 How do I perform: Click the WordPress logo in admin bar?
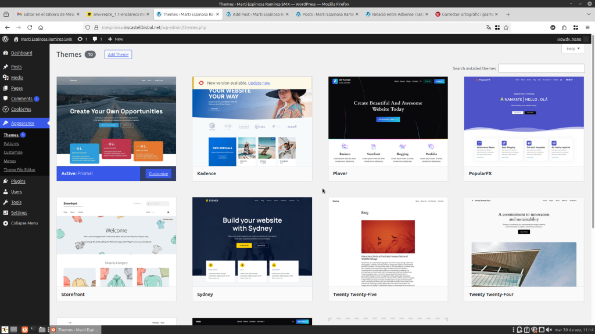(5, 39)
